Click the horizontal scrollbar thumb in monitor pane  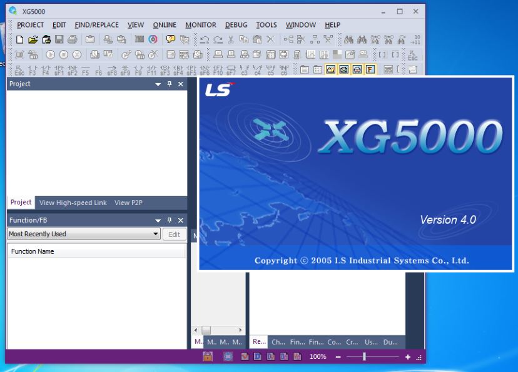[x=206, y=329]
